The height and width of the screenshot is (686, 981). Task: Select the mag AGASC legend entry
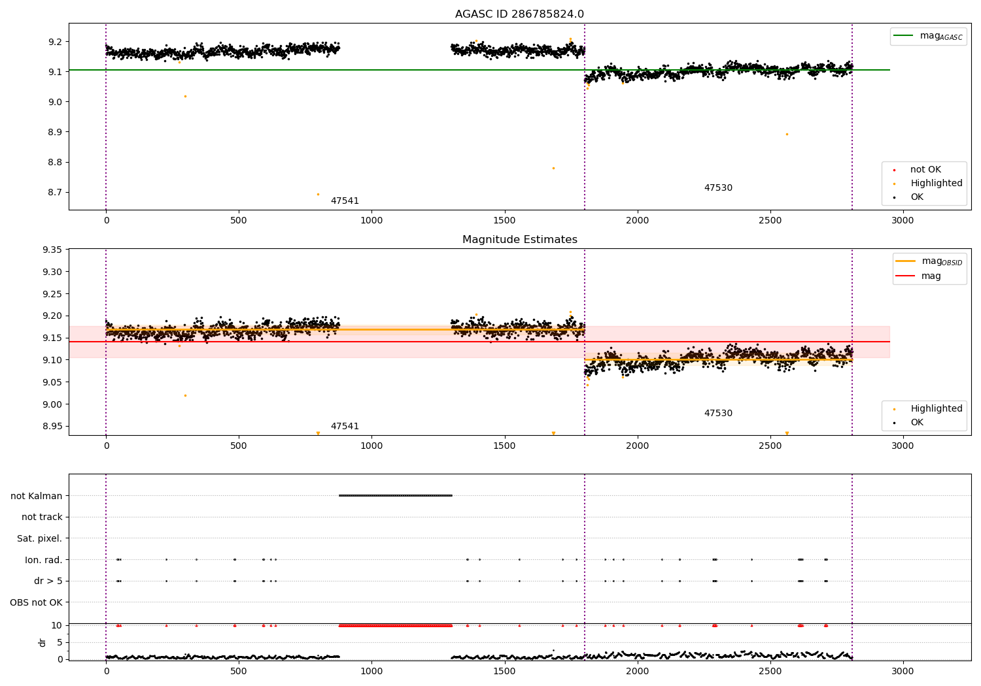[x=928, y=36]
